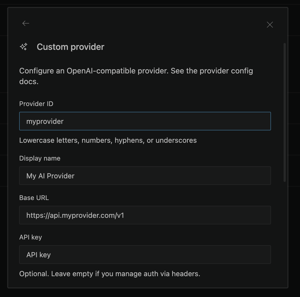Click the Provider ID label

[36, 104]
